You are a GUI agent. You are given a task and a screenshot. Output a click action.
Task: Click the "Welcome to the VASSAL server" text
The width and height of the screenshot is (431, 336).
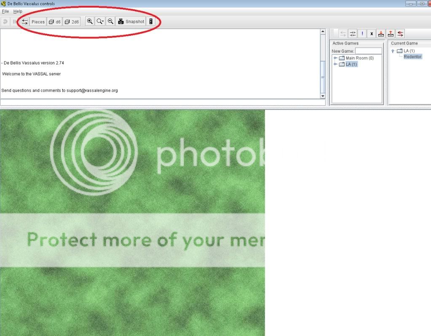31,74
